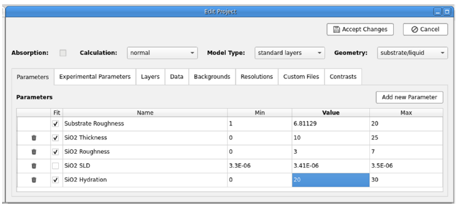The width and height of the screenshot is (458, 207).
Task: Click SiO2 Thickness min cell
Action: 259,138
